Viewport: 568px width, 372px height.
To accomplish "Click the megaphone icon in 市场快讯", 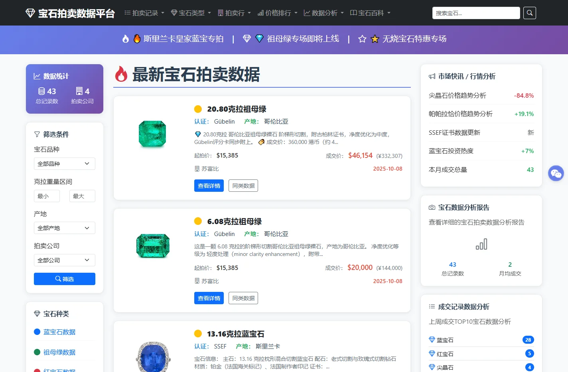I will point(432,76).
